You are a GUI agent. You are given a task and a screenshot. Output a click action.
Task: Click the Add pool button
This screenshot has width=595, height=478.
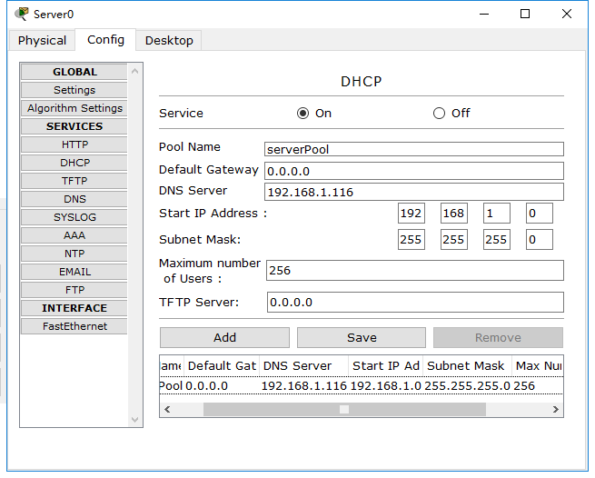click(224, 337)
